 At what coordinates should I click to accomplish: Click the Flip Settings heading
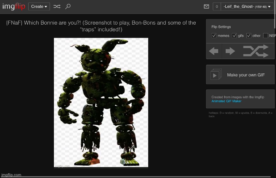pyautogui.click(x=221, y=27)
